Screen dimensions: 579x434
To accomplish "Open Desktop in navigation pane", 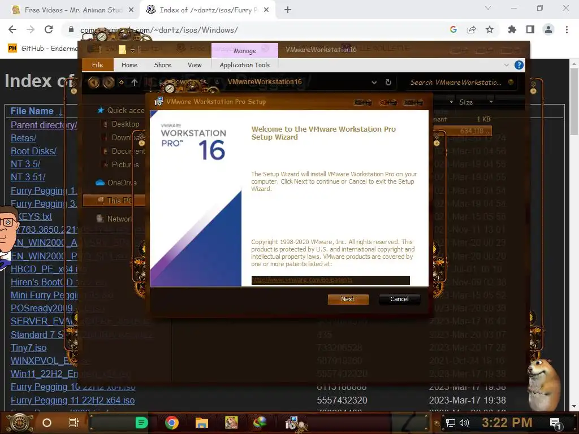I will (125, 124).
